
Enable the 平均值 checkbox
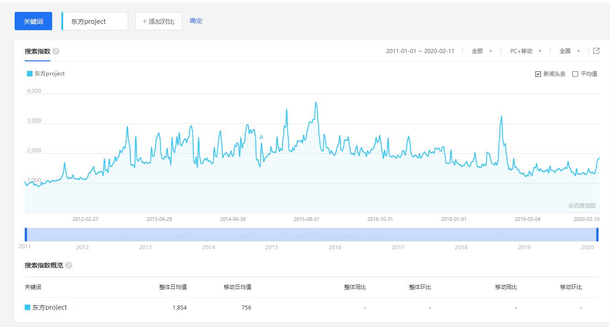click(575, 74)
